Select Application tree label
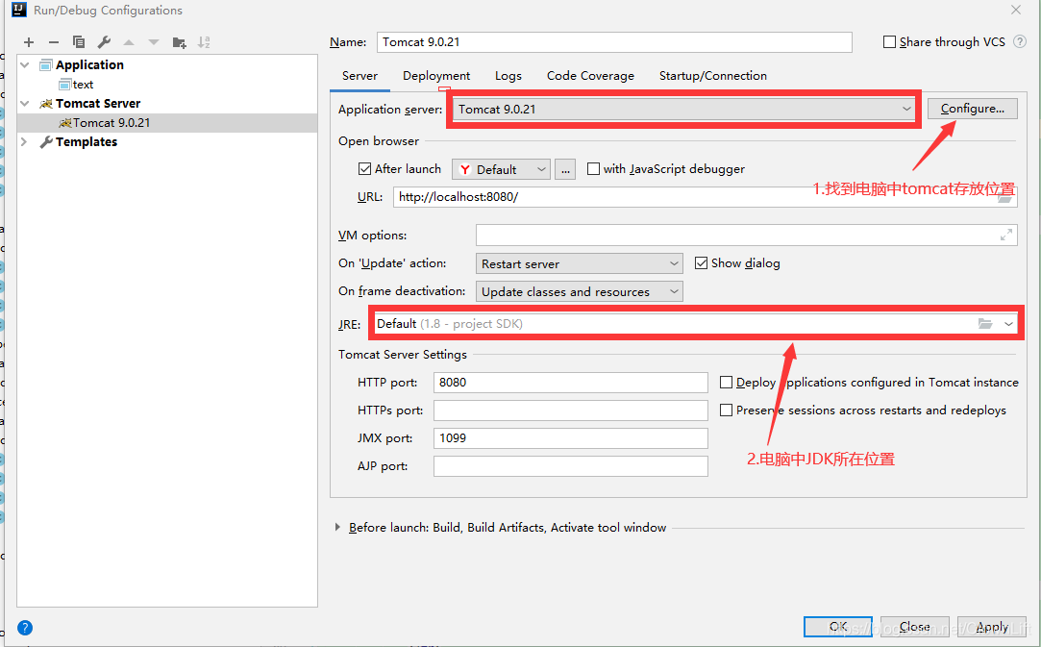 coord(89,65)
